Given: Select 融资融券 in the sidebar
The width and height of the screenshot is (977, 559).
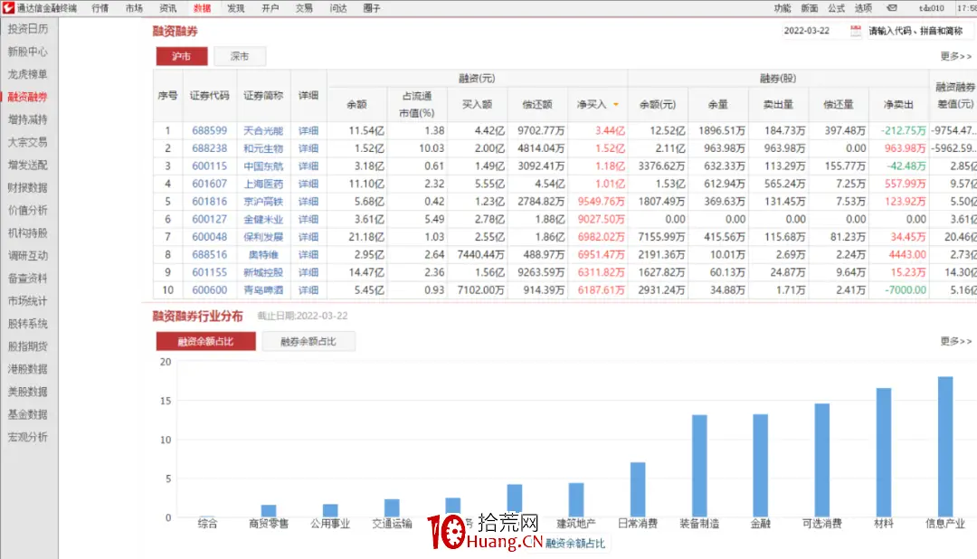Looking at the screenshot, I should pos(30,97).
